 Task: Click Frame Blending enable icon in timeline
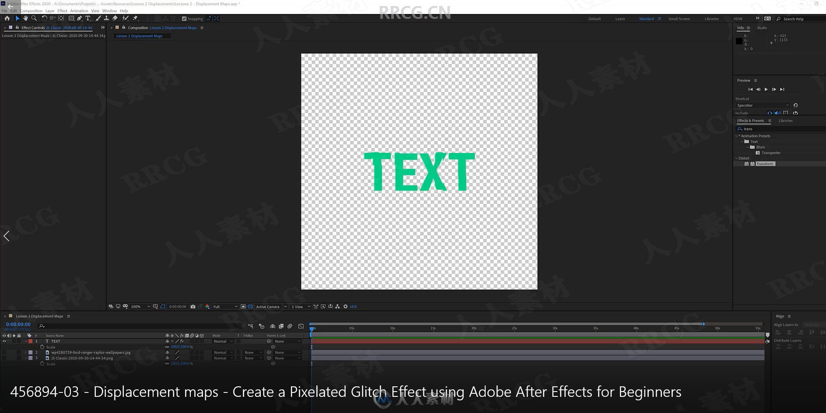[281, 326]
